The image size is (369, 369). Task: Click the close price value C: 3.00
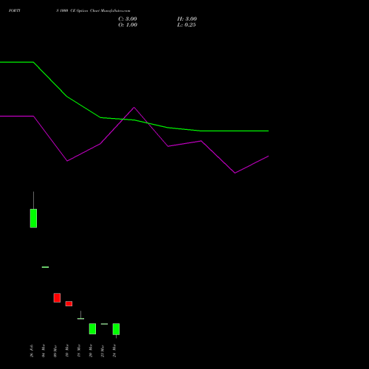128,19
